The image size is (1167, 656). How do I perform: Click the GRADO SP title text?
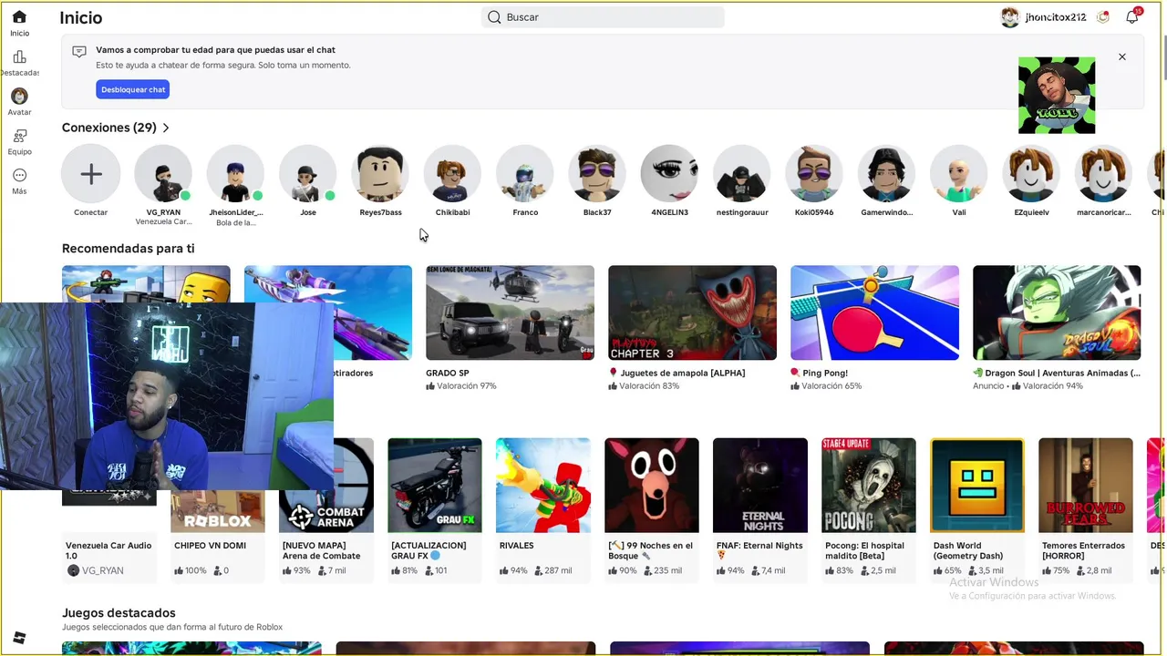point(448,373)
